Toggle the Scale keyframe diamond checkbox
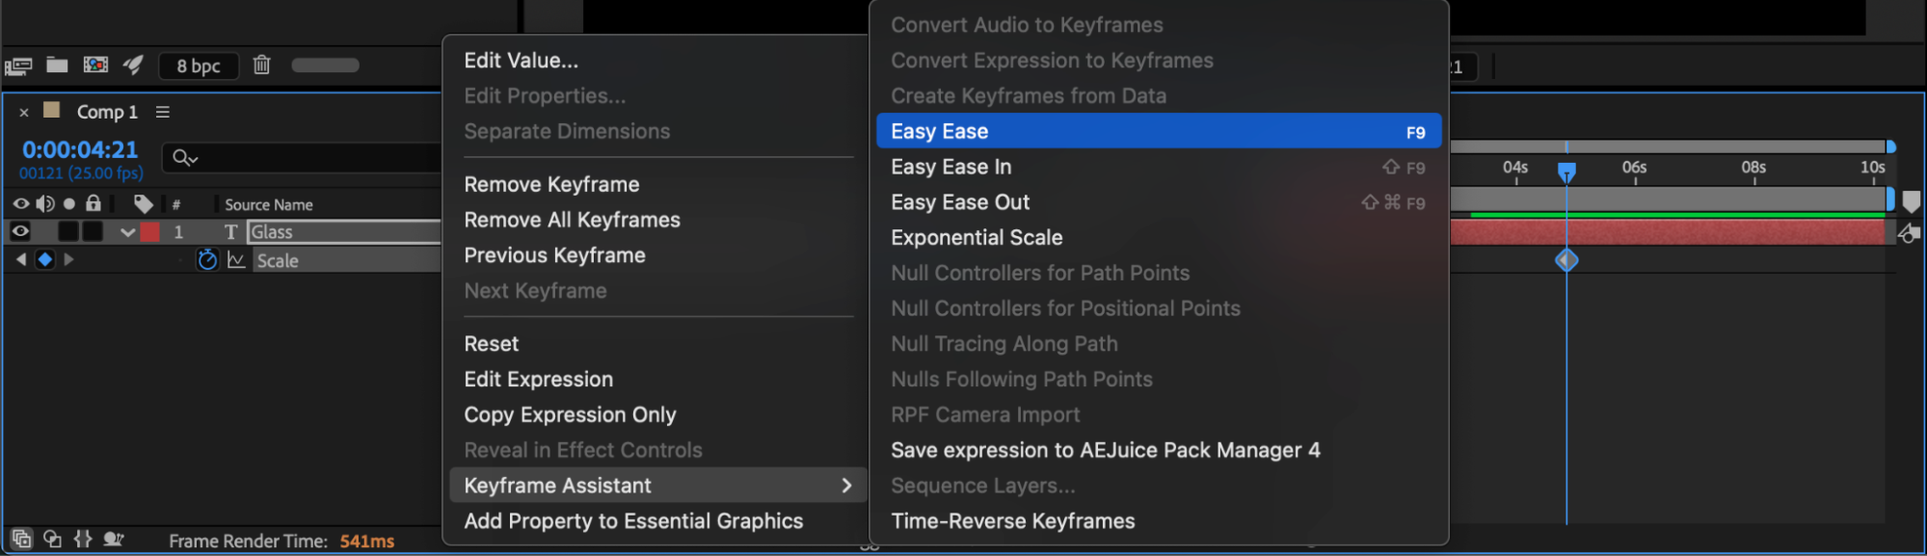 44,259
